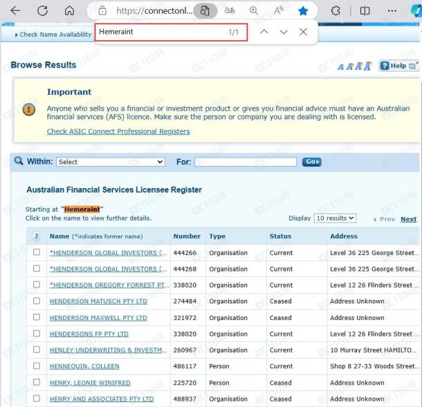
Task: Click the highlighted Hemeraint search term
Action: click(82, 209)
